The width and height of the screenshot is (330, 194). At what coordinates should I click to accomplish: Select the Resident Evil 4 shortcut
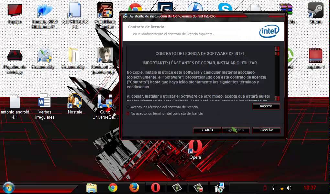tap(105, 61)
